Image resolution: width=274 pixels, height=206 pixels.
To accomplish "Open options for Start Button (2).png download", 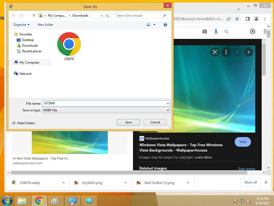I will (x=188, y=183).
